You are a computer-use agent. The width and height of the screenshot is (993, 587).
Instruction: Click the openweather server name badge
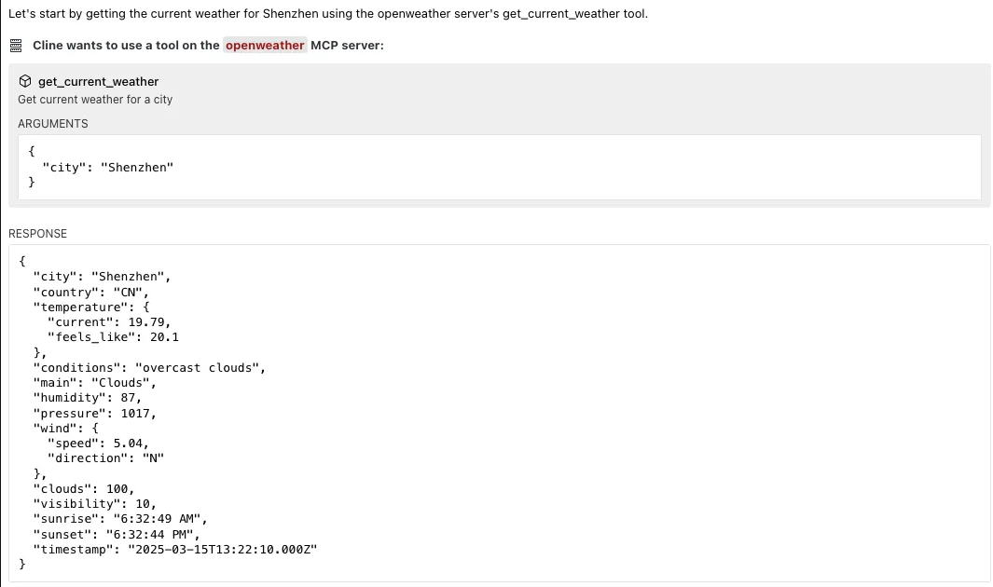click(x=265, y=46)
